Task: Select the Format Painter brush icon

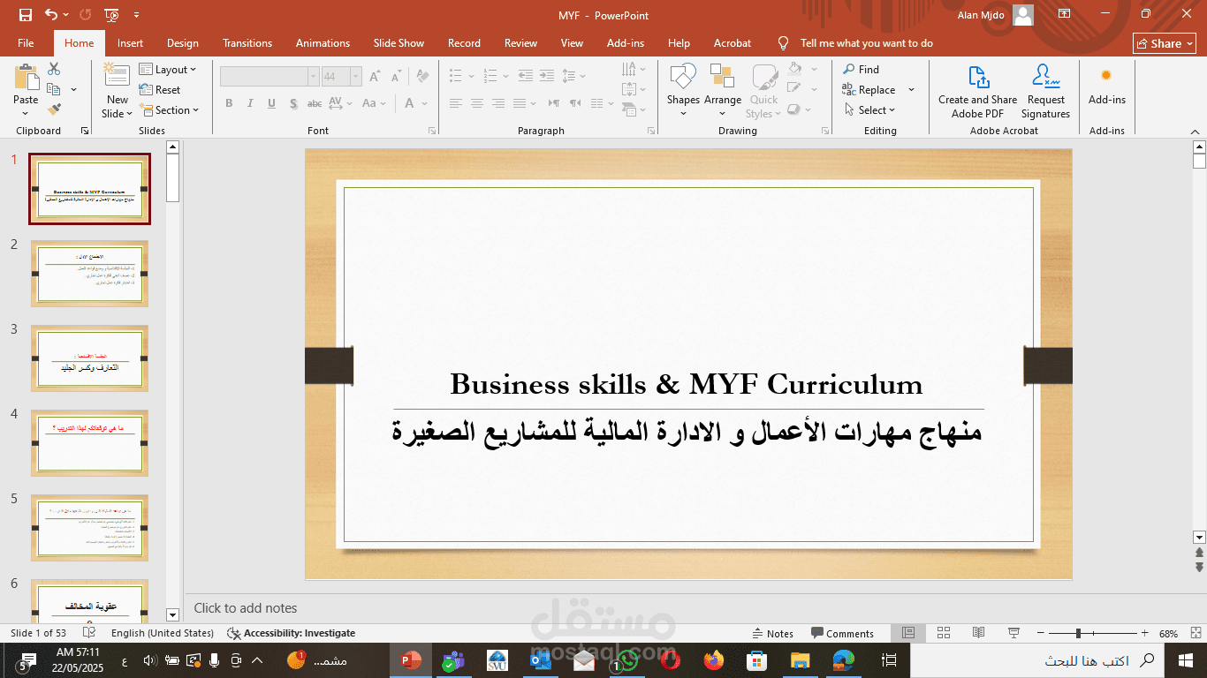Action: 54,109
